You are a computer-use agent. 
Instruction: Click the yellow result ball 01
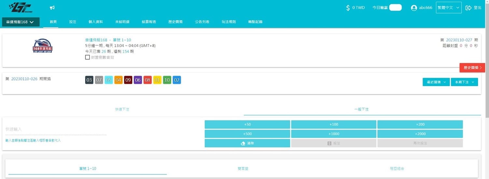point(157,80)
